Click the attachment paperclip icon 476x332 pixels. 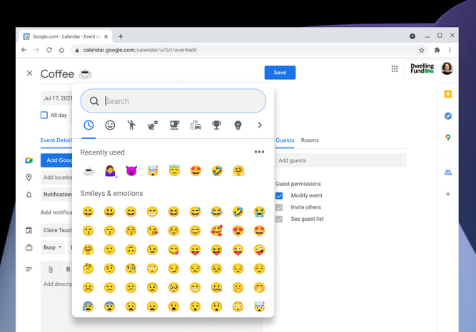51,269
